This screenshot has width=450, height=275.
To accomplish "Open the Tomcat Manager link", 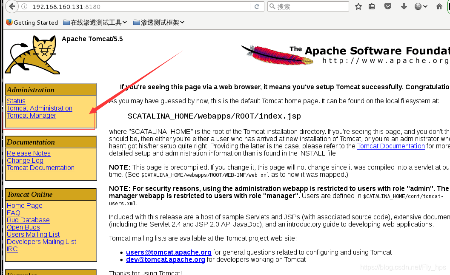I will tap(32, 116).
